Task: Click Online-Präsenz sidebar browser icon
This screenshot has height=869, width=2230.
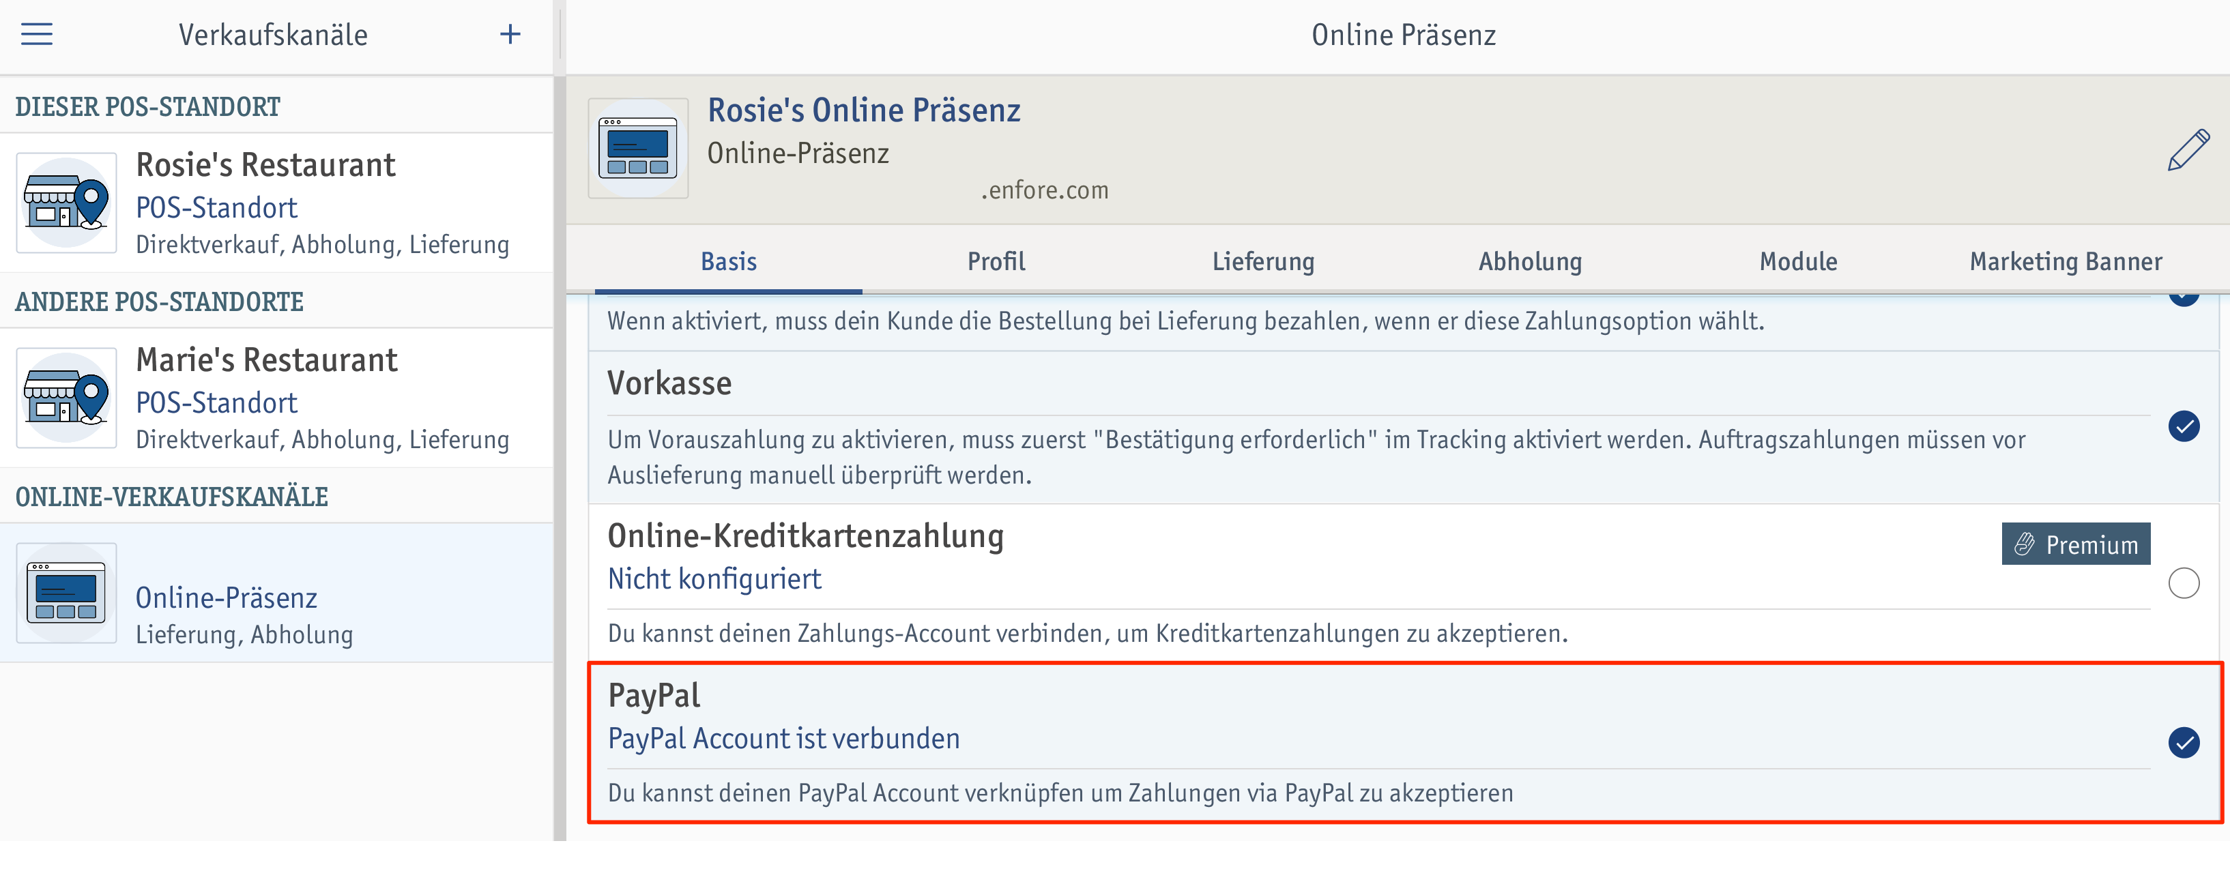Action: (67, 593)
